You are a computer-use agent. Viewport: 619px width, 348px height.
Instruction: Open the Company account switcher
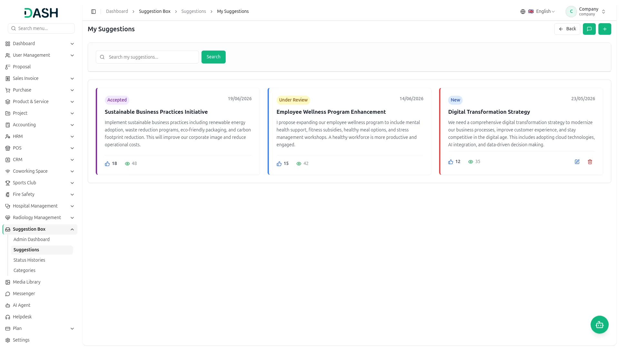586,12
